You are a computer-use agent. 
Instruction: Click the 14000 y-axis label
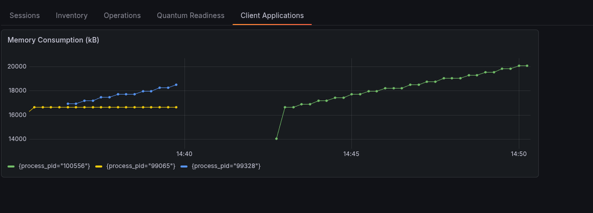17,139
